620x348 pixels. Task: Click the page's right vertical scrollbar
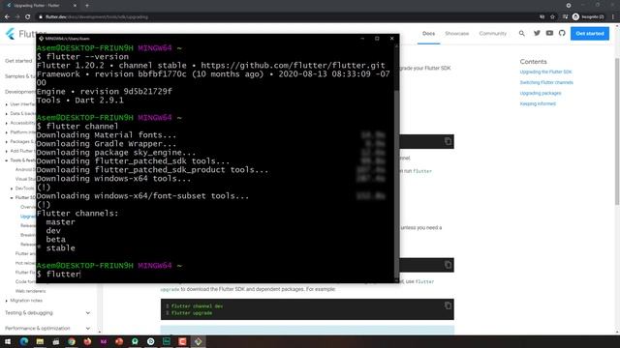tap(617, 130)
